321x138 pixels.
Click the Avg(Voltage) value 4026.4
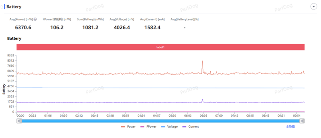[x=122, y=28]
